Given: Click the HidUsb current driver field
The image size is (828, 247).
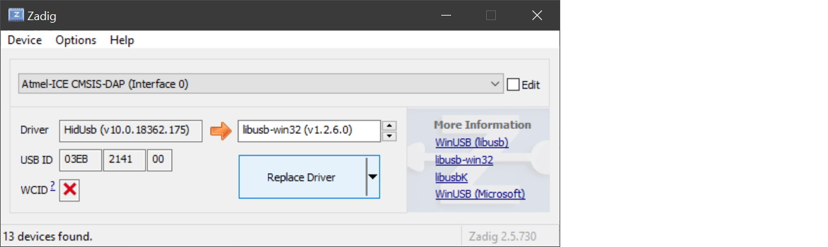Looking at the screenshot, I should tap(131, 130).
